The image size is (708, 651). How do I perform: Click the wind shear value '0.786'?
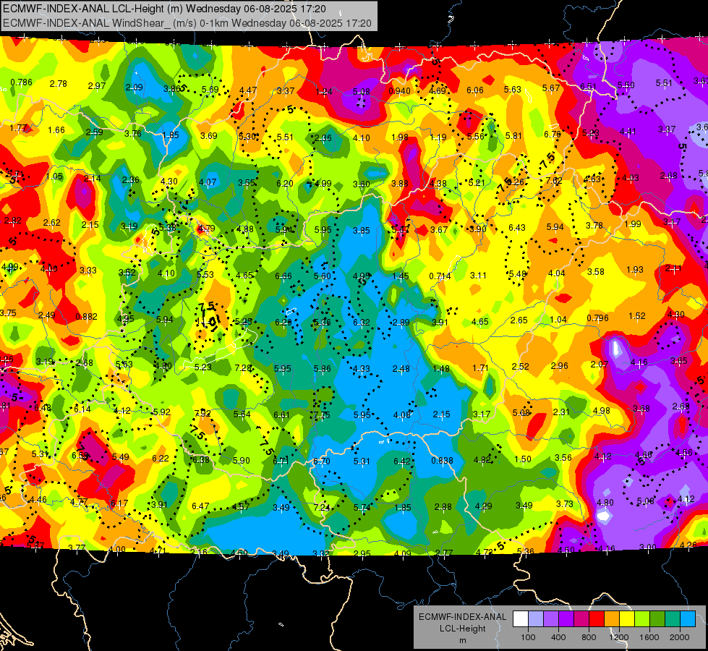click(x=21, y=82)
